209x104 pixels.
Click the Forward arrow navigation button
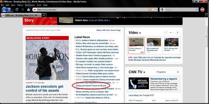click(x=9, y=10)
